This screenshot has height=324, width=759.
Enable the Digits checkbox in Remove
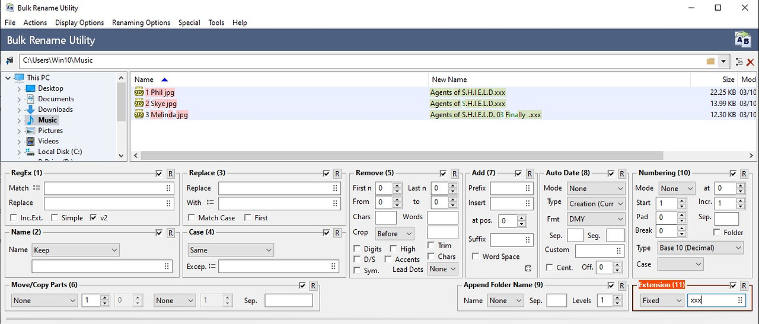point(357,249)
